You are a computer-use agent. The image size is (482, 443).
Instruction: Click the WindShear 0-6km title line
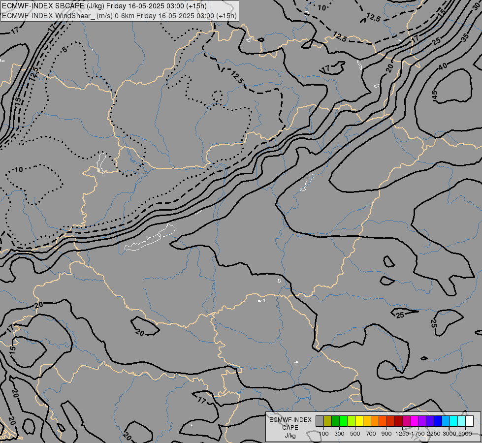119,16
